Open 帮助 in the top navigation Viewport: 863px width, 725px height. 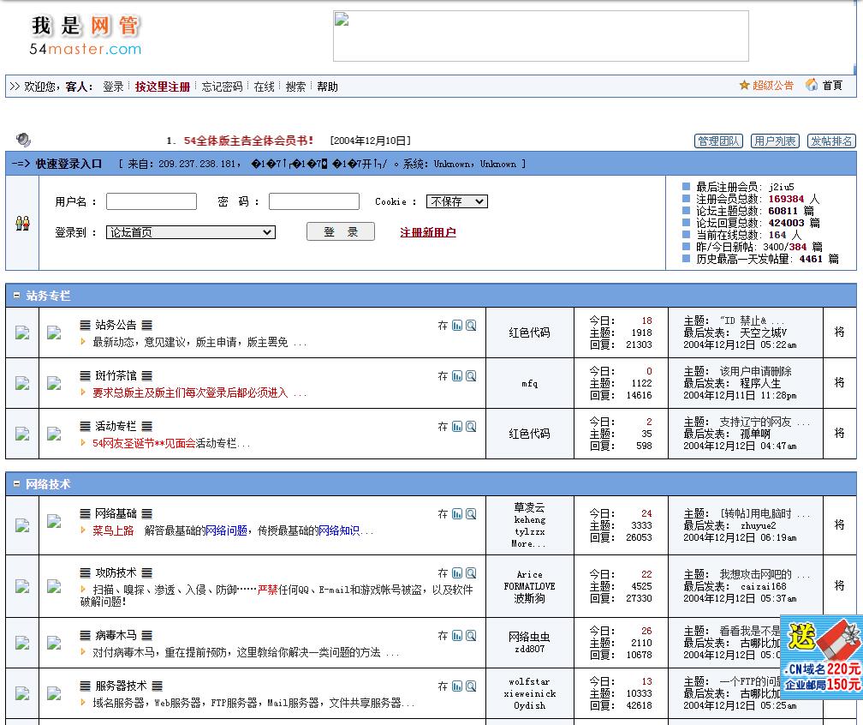327,87
